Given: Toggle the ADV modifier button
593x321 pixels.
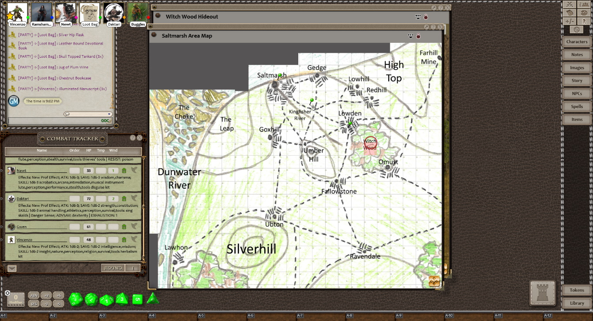Looking at the screenshot, I should coord(34,295).
